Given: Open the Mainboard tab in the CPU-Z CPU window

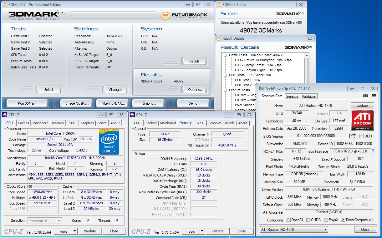Looking at the screenshot, I should 41,123.
